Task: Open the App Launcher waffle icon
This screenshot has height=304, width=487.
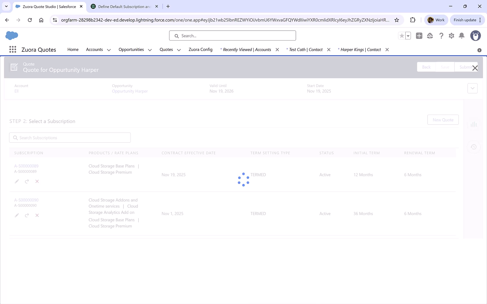Action: click(x=12, y=49)
